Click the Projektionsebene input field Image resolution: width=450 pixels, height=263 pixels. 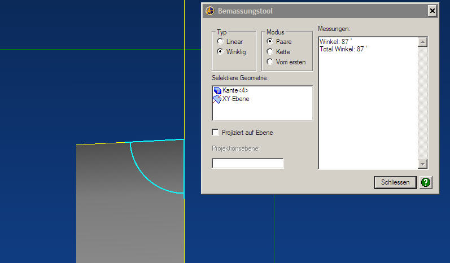click(x=248, y=163)
